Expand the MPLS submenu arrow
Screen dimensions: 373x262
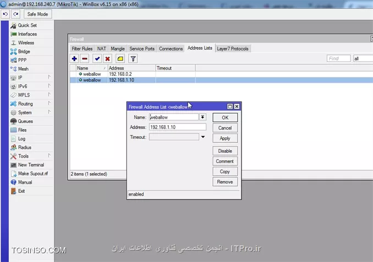[50, 94]
